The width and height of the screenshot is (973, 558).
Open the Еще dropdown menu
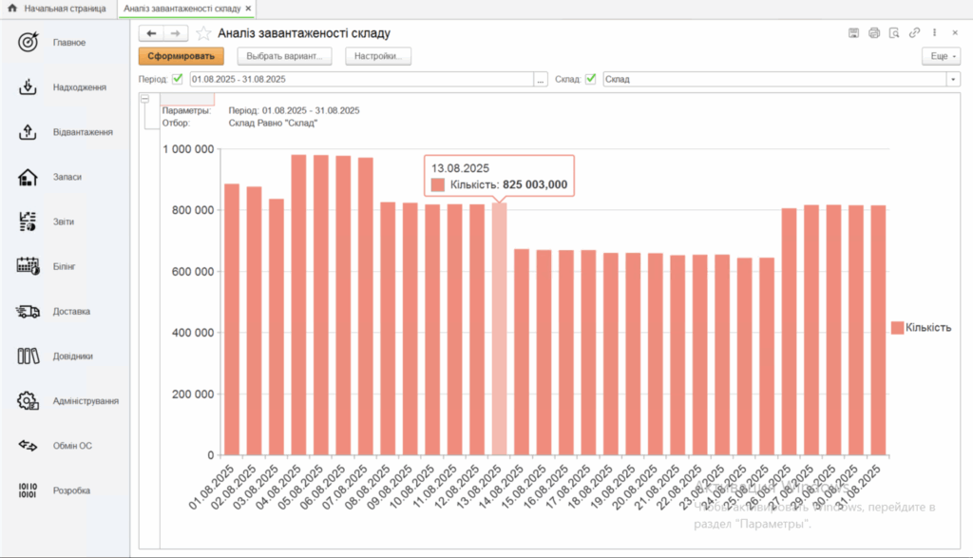click(941, 56)
